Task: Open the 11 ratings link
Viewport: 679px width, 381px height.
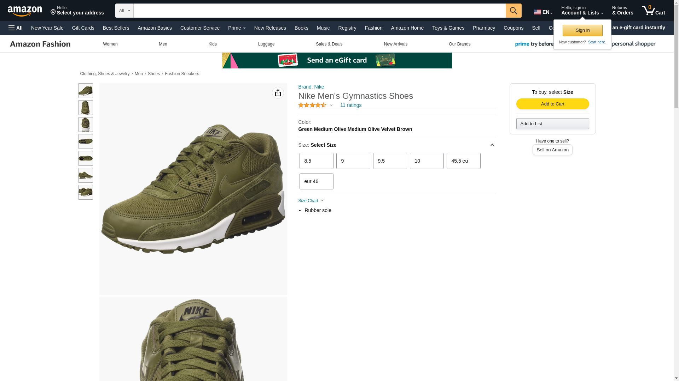Action: coord(350,105)
